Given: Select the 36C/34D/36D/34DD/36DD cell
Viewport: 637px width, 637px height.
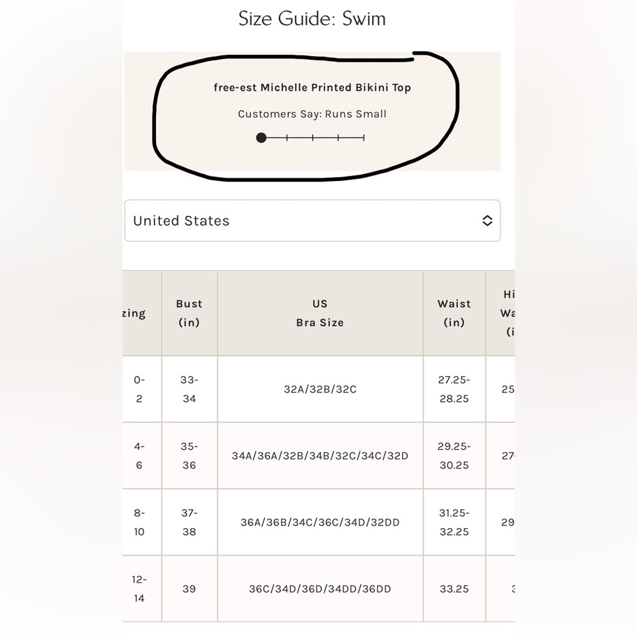Looking at the screenshot, I should click(x=320, y=589).
